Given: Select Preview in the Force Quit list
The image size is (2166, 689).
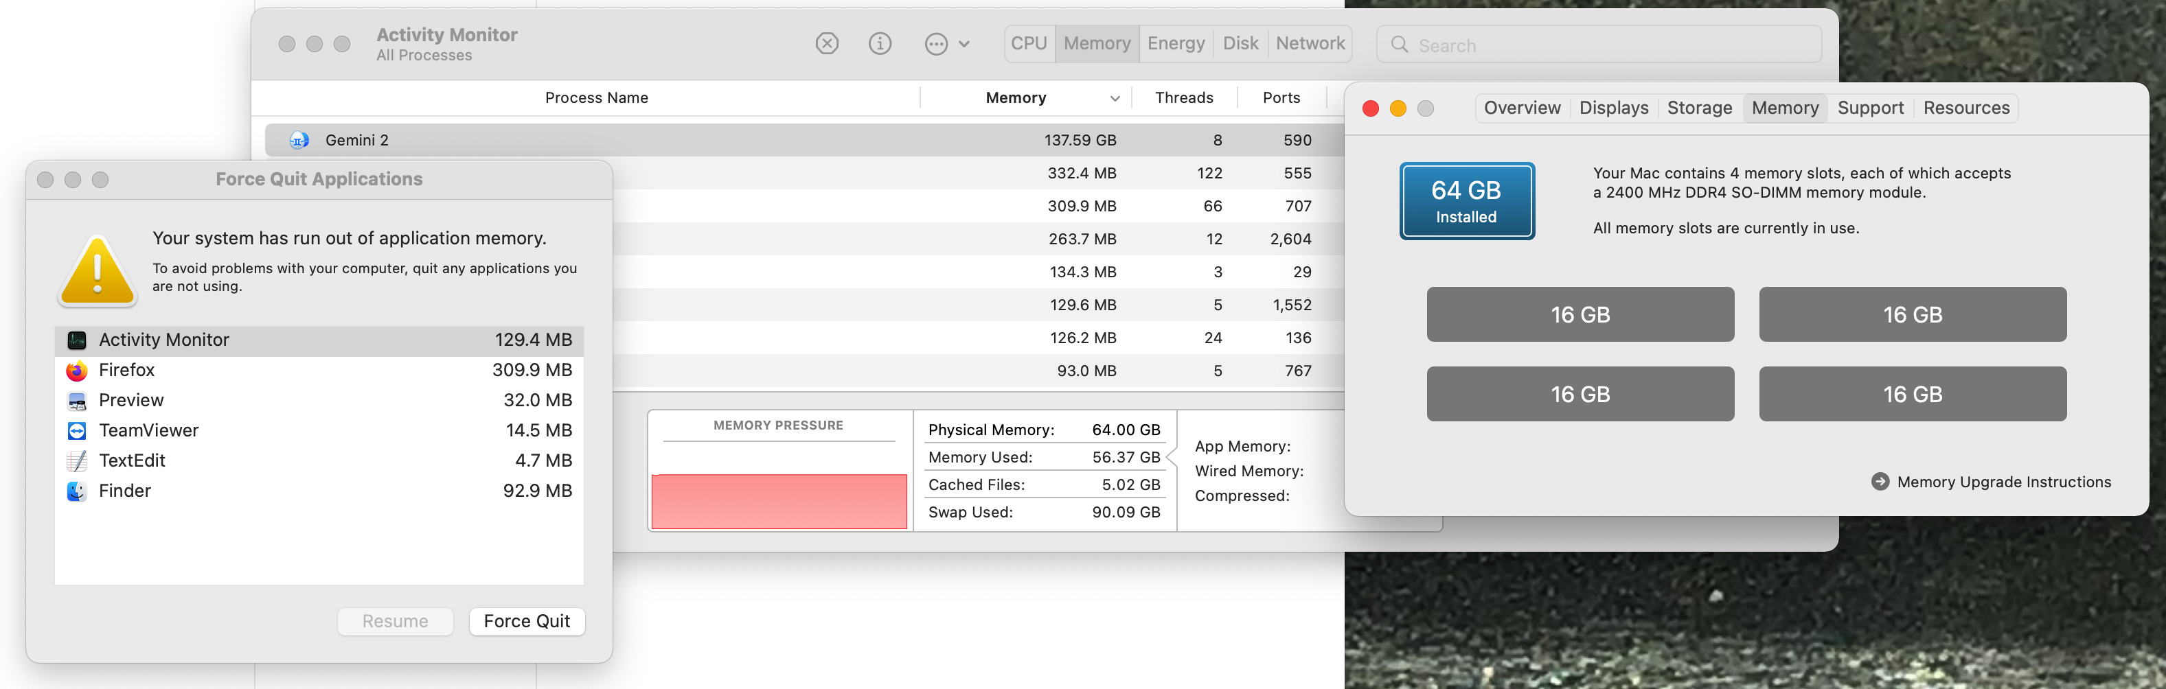Looking at the screenshot, I should [319, 401].
